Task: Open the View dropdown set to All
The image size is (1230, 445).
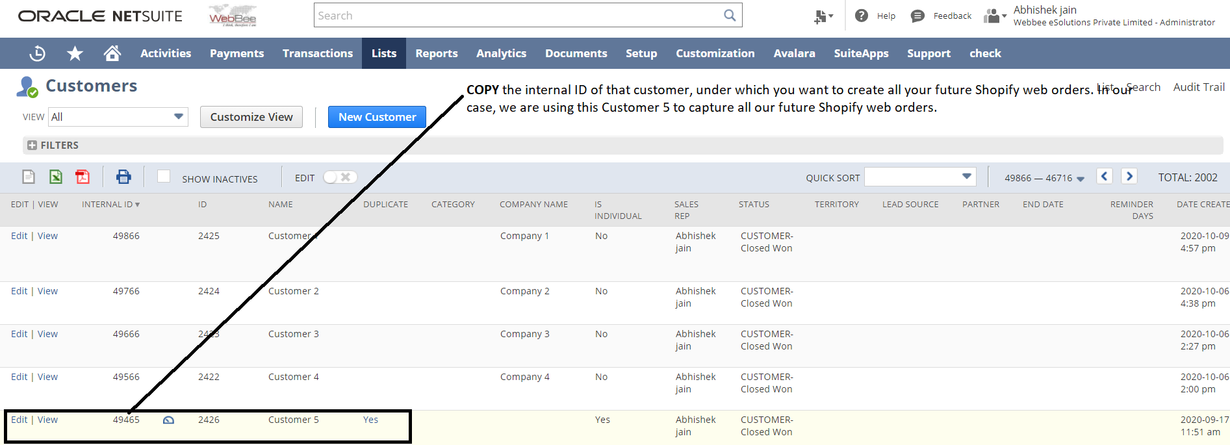Action: pos(118,117)
